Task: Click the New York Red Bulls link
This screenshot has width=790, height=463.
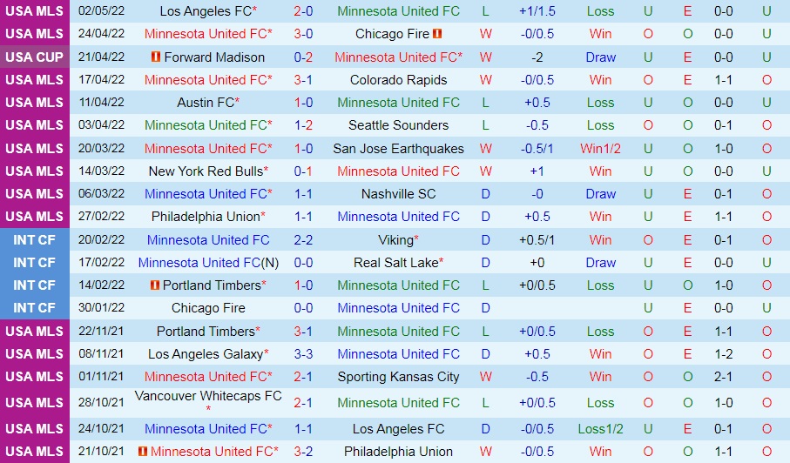Action: [205, 171]
